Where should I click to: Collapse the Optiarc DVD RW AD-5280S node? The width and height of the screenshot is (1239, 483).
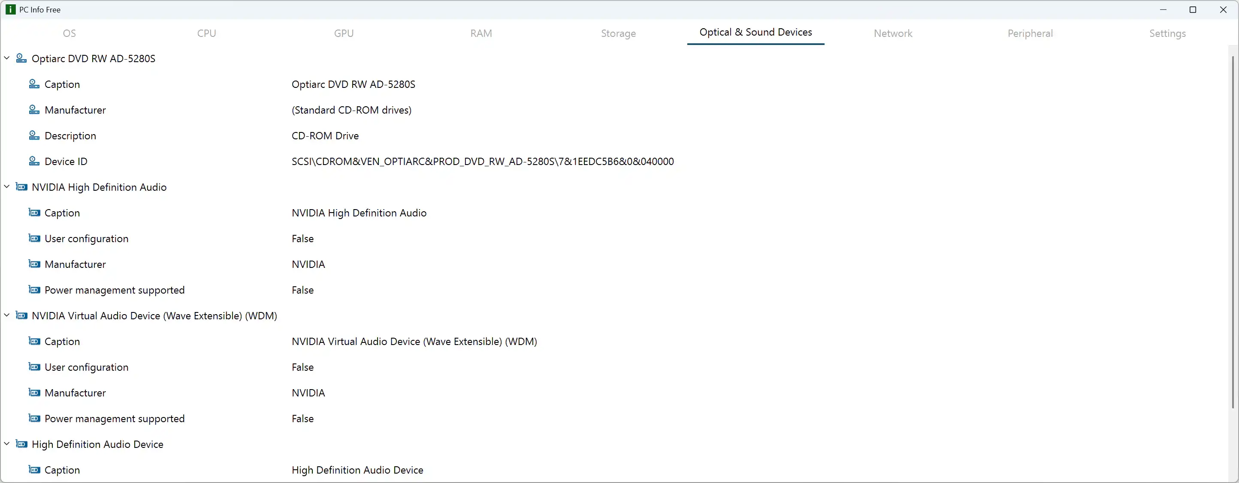(7, 58)
